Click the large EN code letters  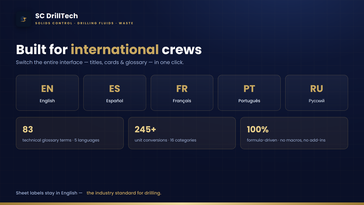point(47,89)
